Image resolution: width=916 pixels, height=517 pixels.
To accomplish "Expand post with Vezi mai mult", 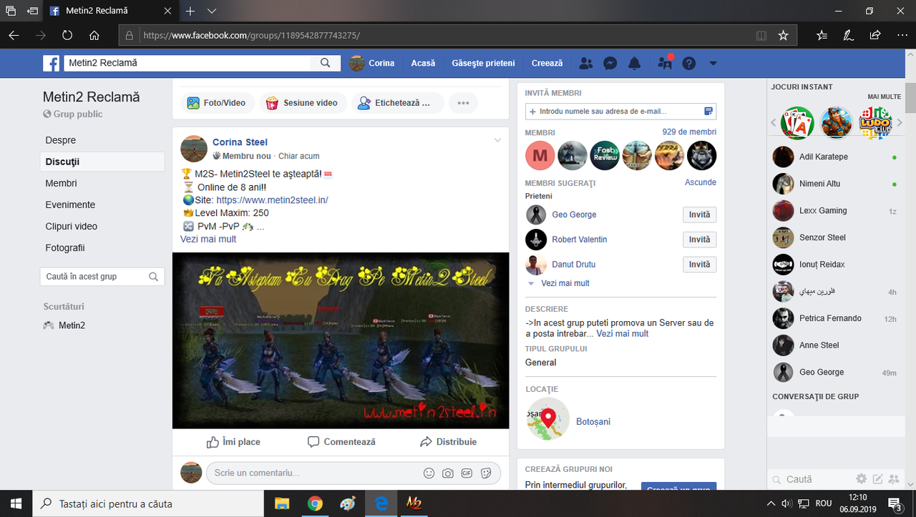I will (208, 239).
